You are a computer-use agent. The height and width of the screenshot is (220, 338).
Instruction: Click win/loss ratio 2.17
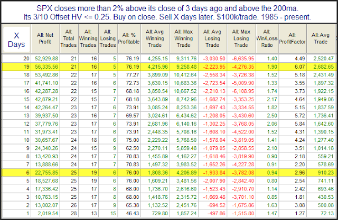(x=272, y=99)
